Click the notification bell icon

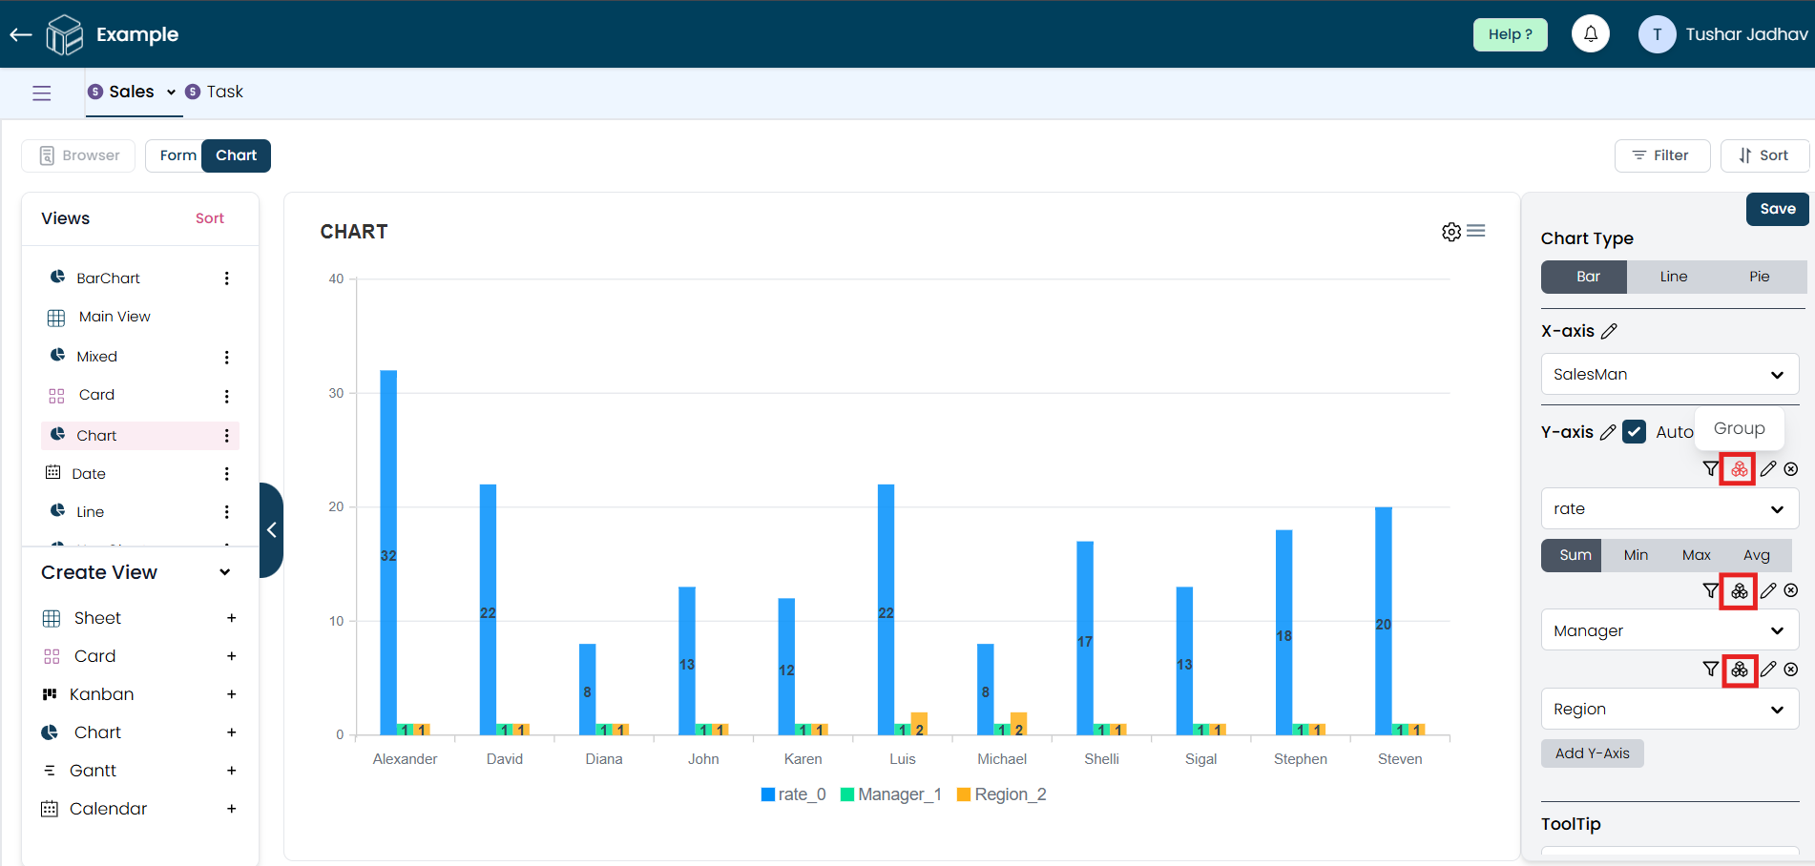click(1590, 34)
